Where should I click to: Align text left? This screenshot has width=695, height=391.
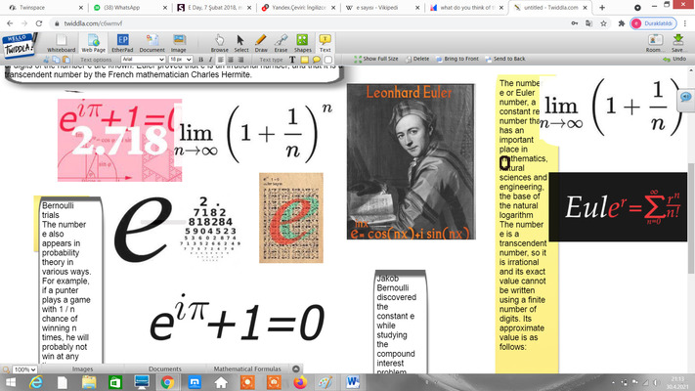(x=220, y=60)
